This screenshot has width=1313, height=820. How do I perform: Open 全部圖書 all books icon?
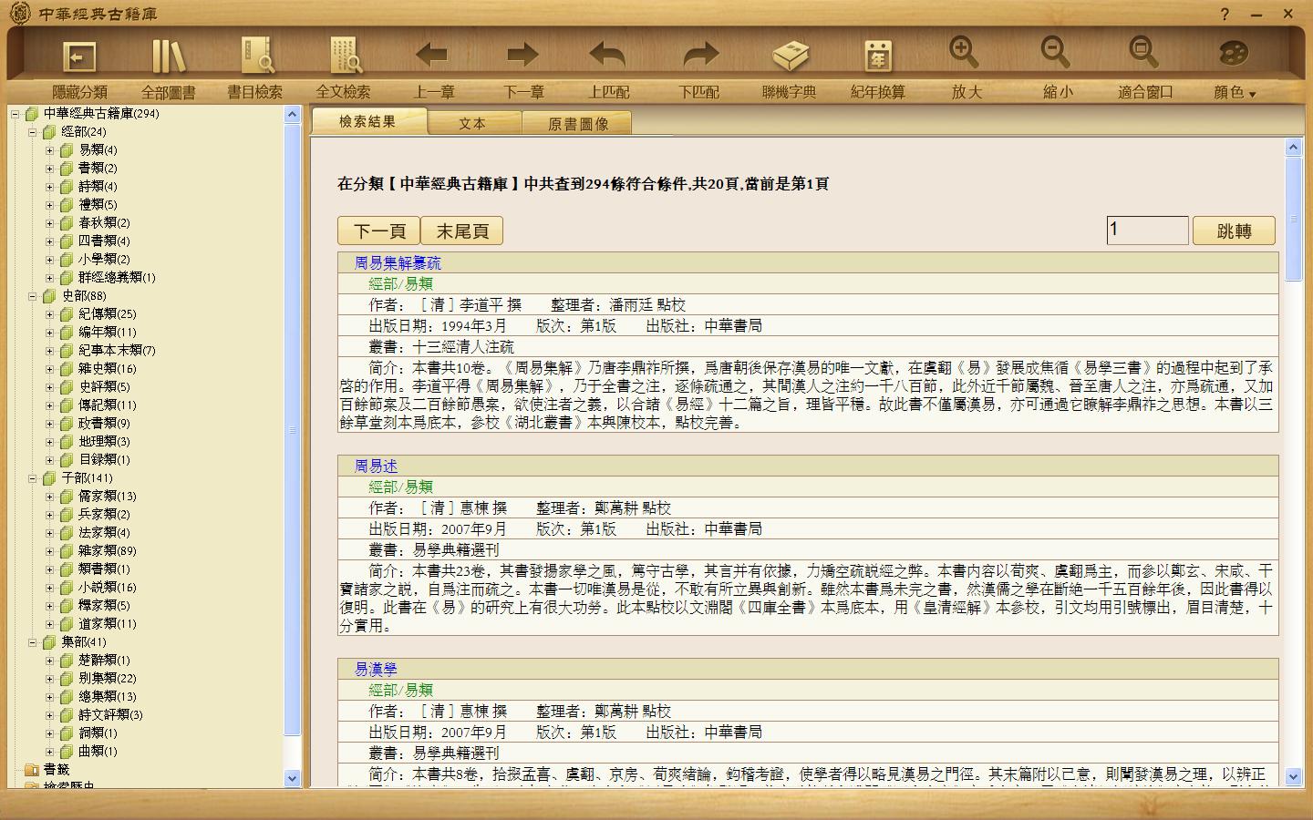coord(168,57)
